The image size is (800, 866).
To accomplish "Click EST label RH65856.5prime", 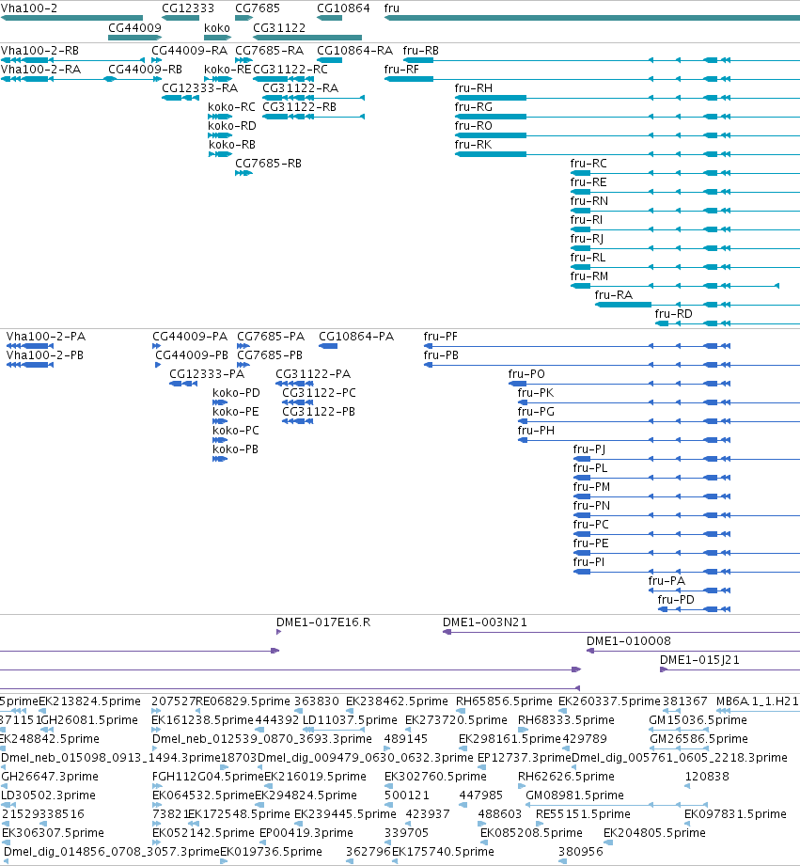I will pos(504,701).
